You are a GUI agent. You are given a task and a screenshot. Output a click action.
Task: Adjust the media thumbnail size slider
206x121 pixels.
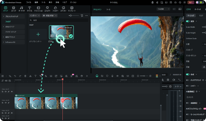click(x=73, y=16)
